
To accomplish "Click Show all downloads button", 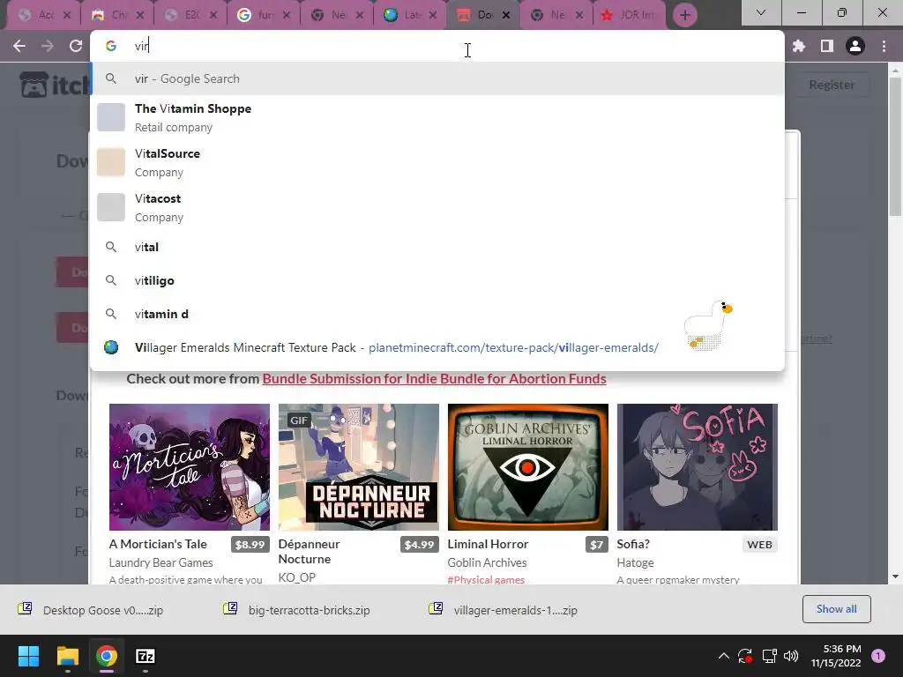I will point(836,609).
